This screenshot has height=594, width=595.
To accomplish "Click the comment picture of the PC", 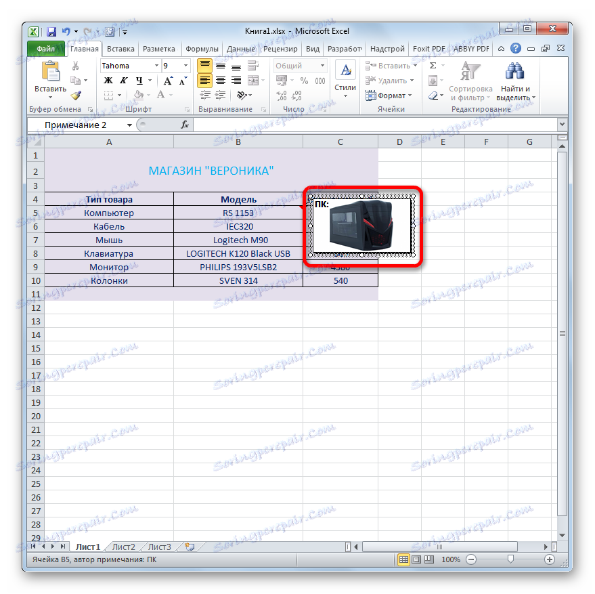I will point(361,226).
